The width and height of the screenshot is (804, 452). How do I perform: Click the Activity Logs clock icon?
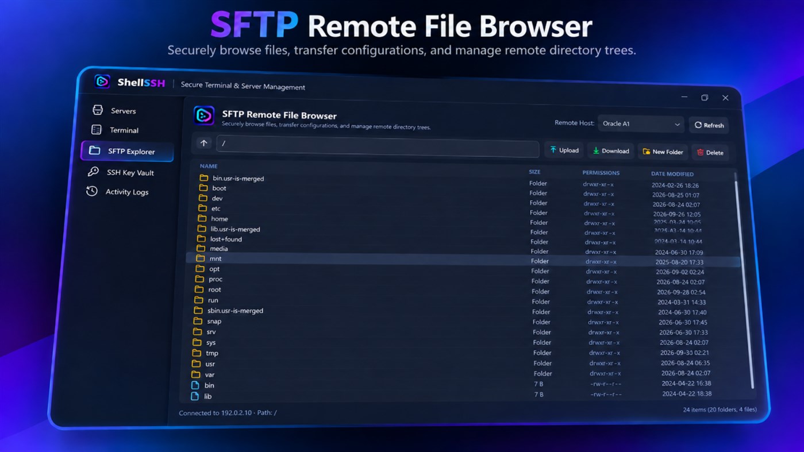(x=92, y=191)
